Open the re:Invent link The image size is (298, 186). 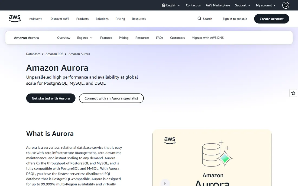[x=35, y=19]
